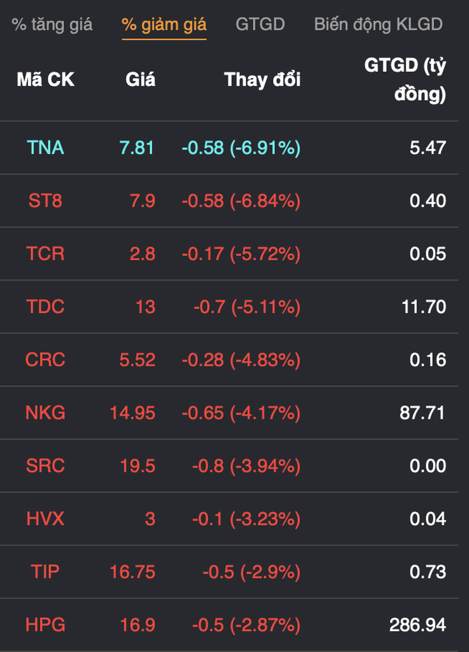Image resolution: width=469 pixels, height=652 pixels.
Task: Click the Giá column header
Action: pos(140,79)
